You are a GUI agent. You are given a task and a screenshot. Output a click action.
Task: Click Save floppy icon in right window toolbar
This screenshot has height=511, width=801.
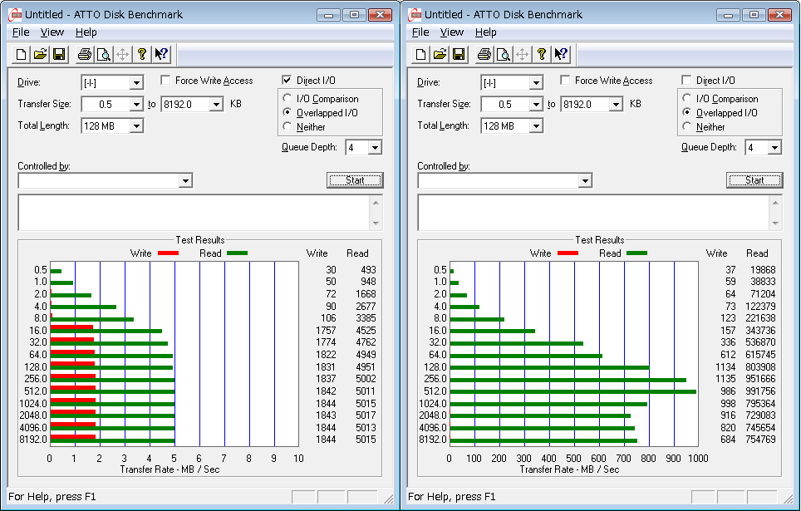[459, 55]
